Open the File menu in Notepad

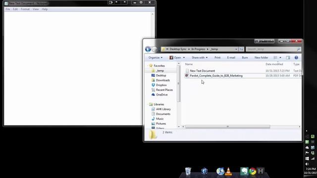(x=8, y=9)
